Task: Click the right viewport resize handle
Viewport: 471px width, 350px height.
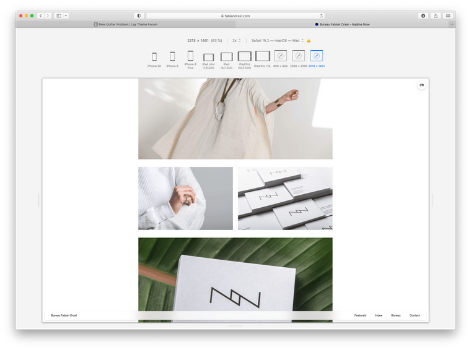Action: 432,200
